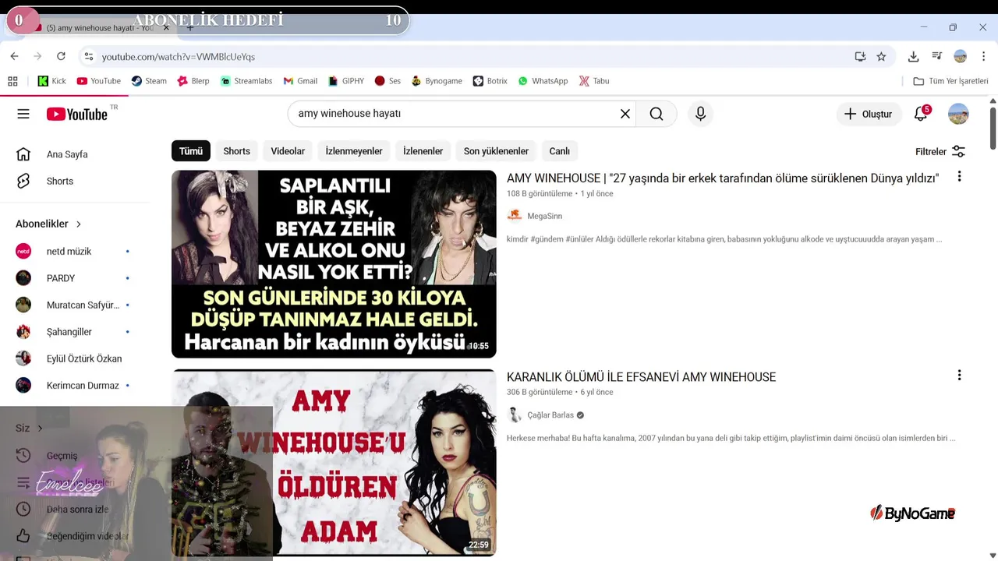Image resolution: width=998 pixels, height=561 pixels.
Task: Select the Shorts filter chip
Action: [x=236, y=151]
